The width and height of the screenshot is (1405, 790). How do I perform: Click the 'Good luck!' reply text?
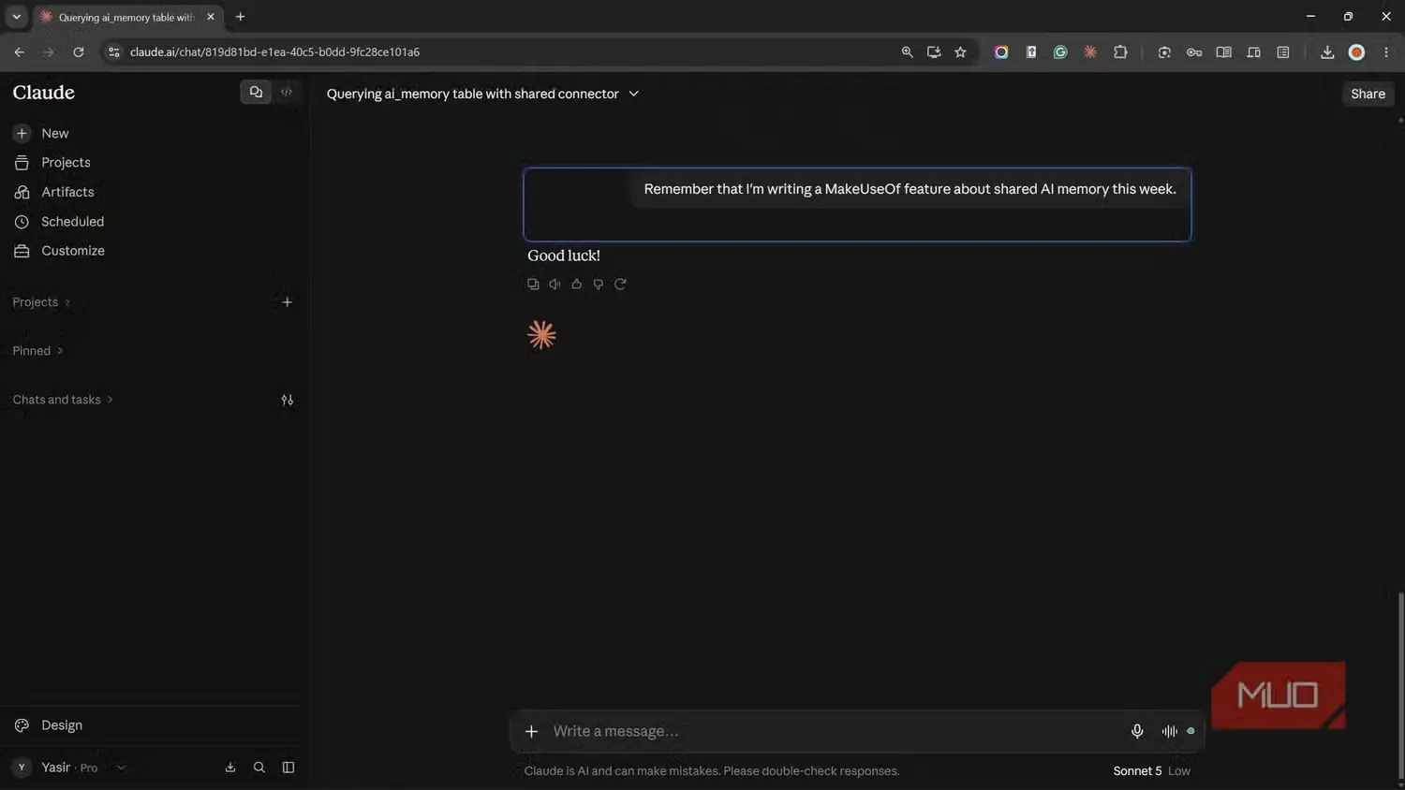click(x=564, y=256)
